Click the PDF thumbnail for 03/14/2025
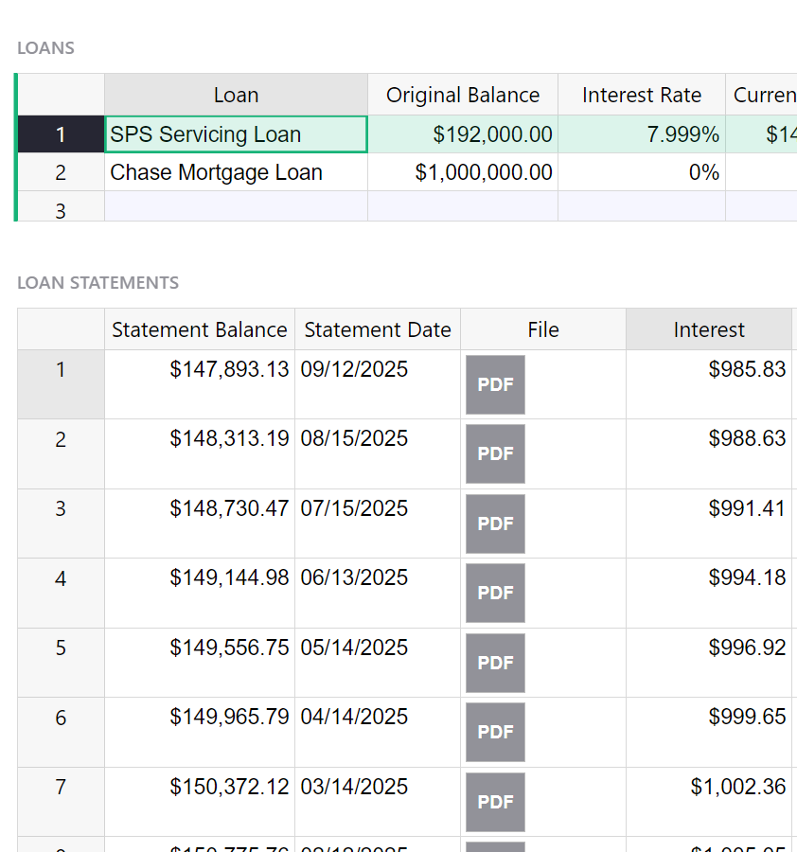This screenshot has width=797, height=852. [495, 802]
